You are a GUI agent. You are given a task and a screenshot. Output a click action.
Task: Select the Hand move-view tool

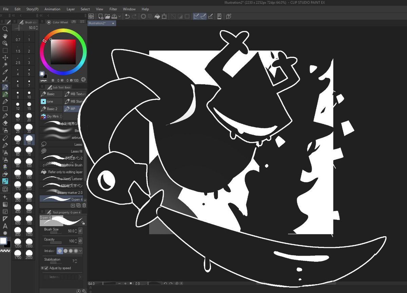(x=5, y=36)
